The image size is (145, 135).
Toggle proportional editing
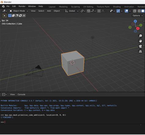coord(99,11)
